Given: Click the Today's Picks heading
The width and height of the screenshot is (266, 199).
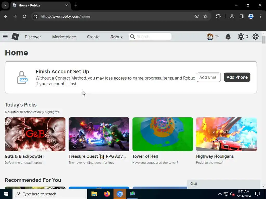Looking at the screenshot, I should pos(21,105).
